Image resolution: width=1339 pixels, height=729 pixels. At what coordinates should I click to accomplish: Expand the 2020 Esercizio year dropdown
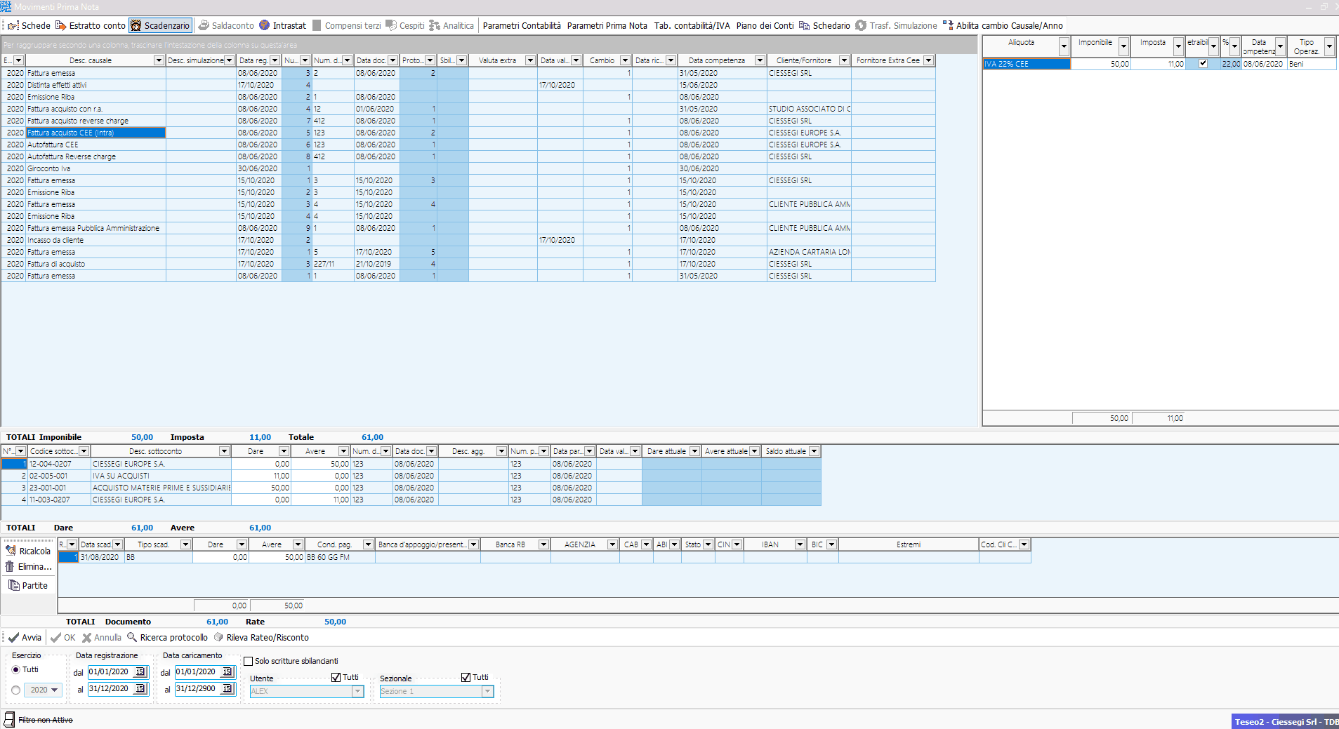pos(54,690)
